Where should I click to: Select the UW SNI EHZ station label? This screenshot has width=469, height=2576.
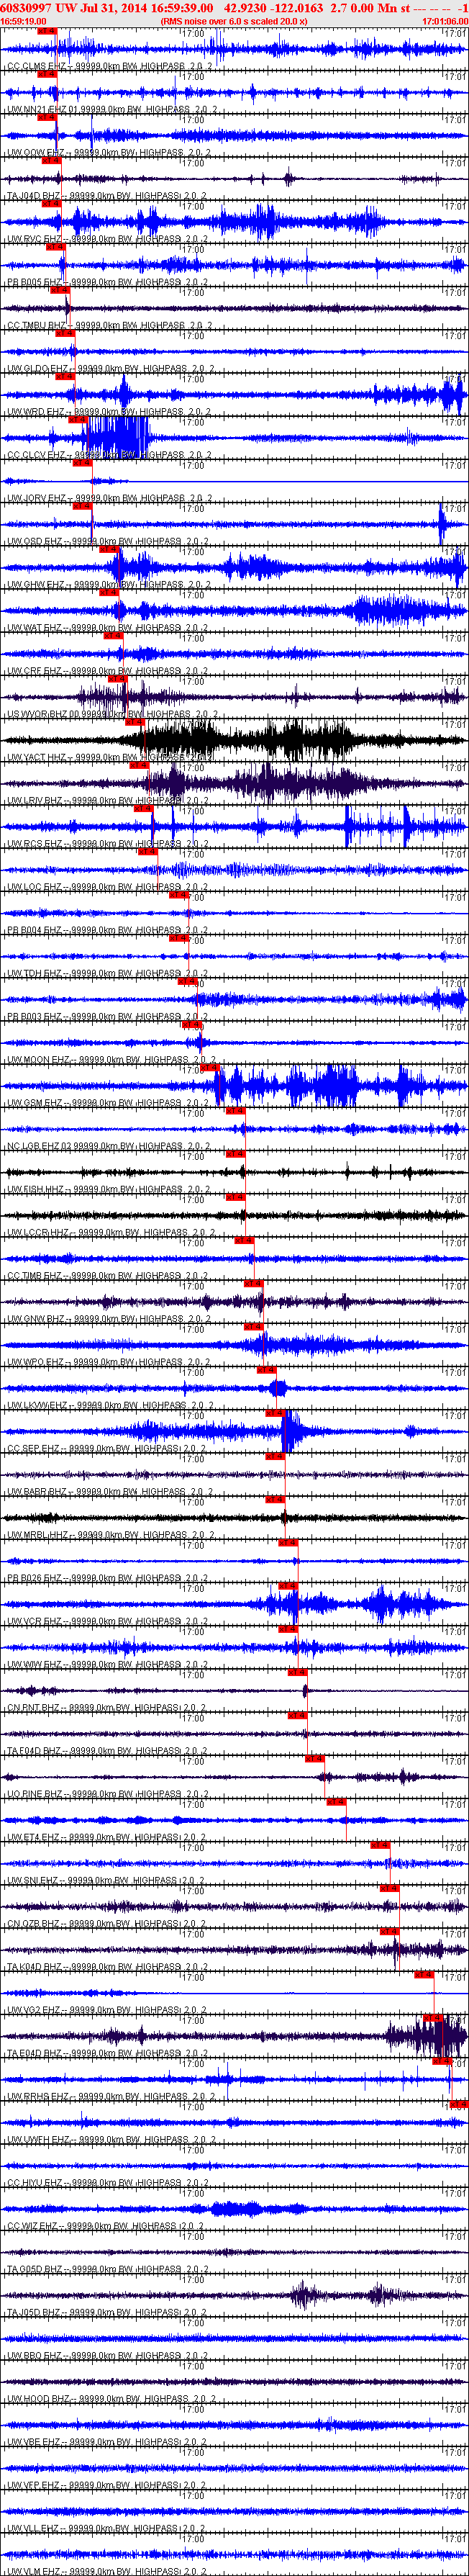point(107,1879)
